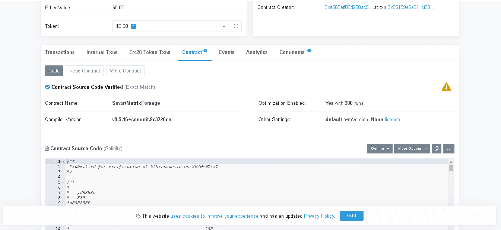
Task: Toggle fullscreen for source code editor
Action: [448, 149]
